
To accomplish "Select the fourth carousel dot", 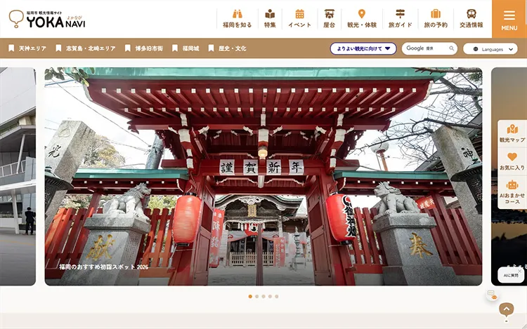I will 270,297.
